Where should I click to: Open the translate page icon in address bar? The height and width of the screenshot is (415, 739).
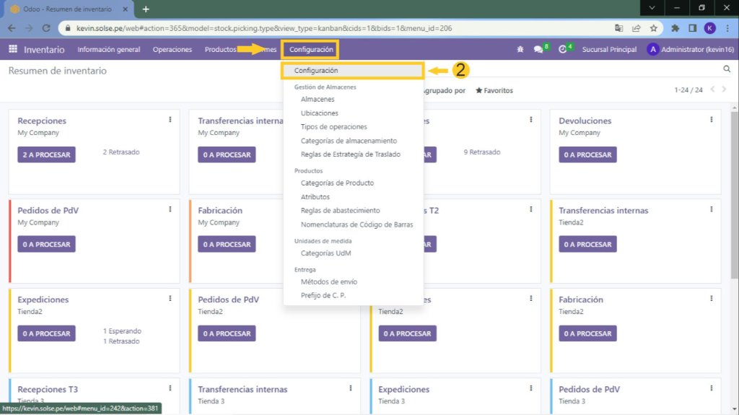click(618, 28)
